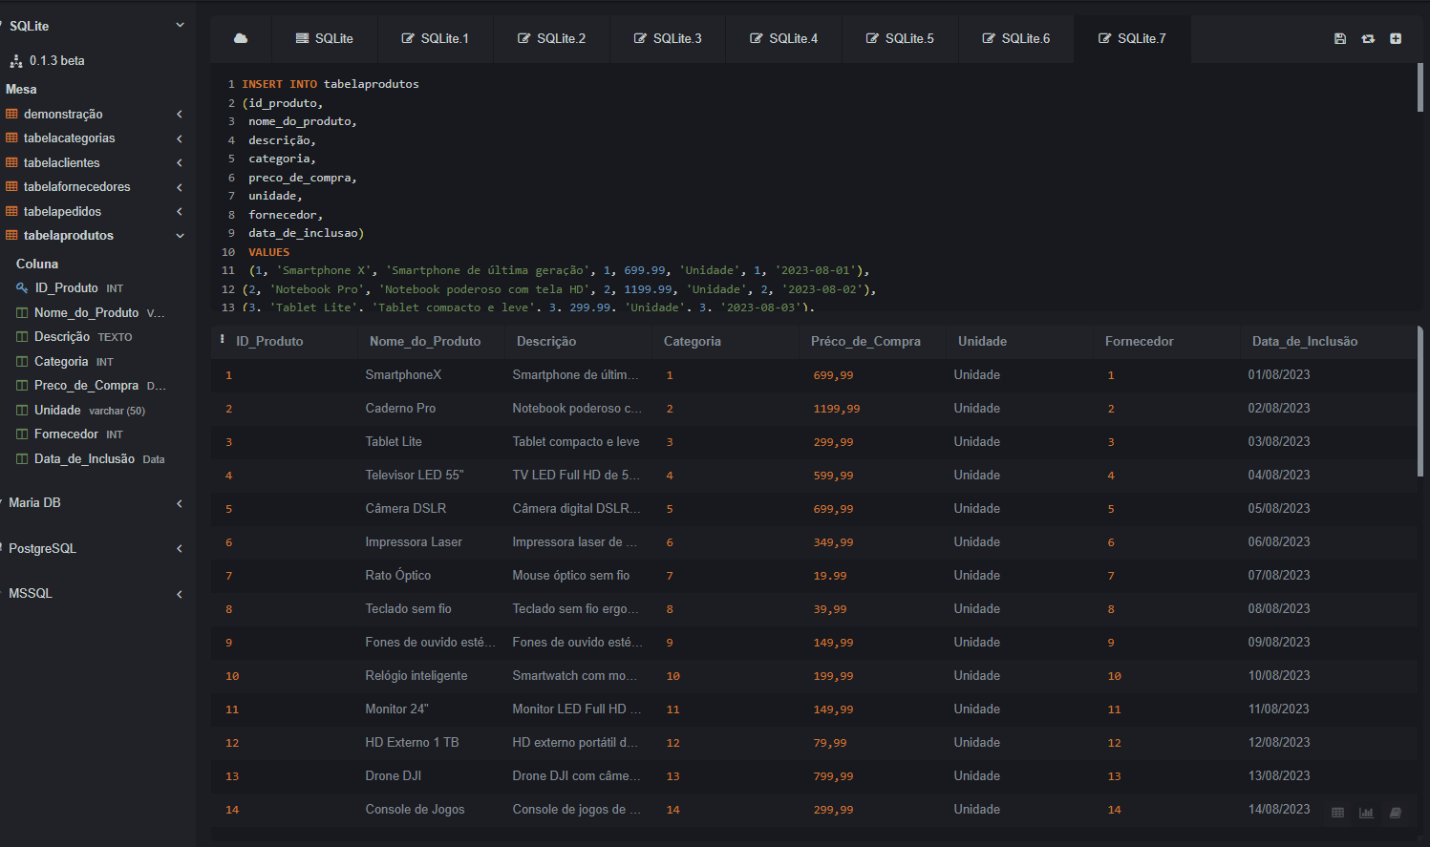Image resolution: width=1430 pixels, height=847 pixels.
Task: Switch to the SQLite.1 tab
Action: click(x=436, y=38)
